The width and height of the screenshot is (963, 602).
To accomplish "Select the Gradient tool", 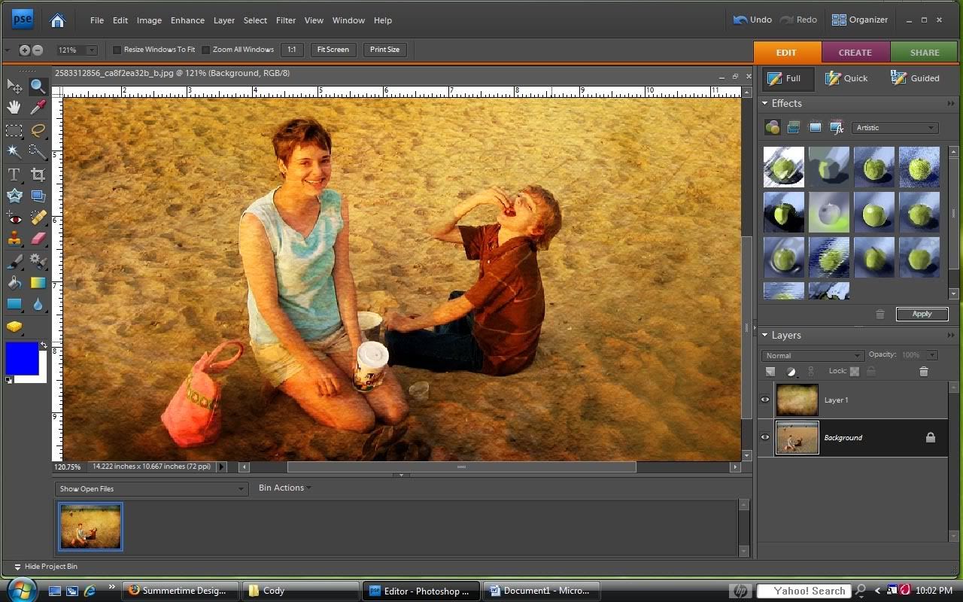I will coord(38,283).
